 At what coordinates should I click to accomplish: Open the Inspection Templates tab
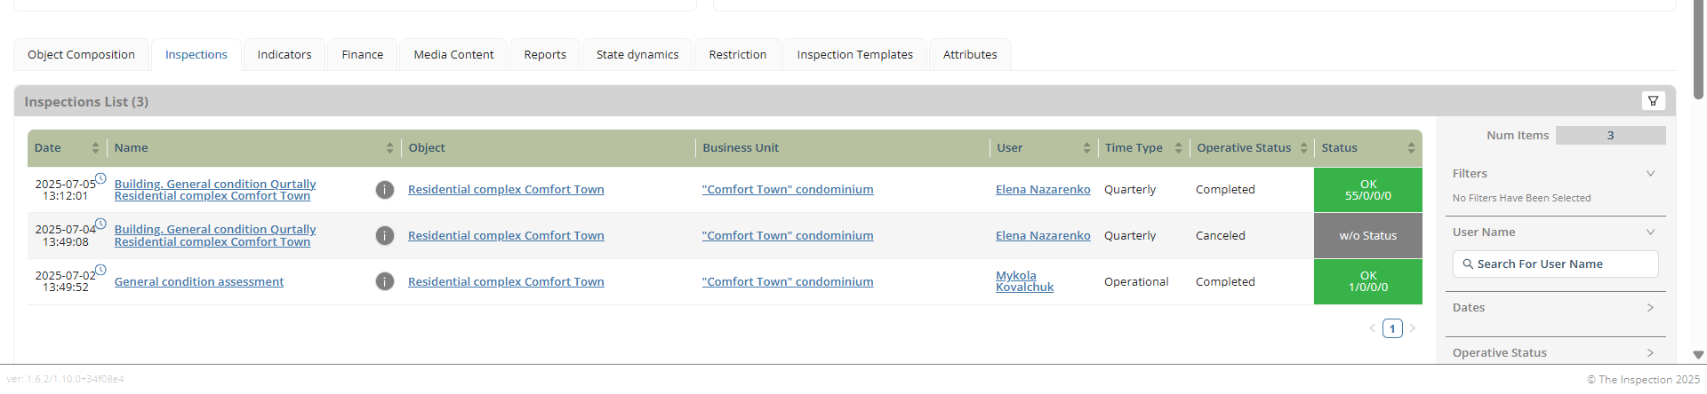[854, 55]
